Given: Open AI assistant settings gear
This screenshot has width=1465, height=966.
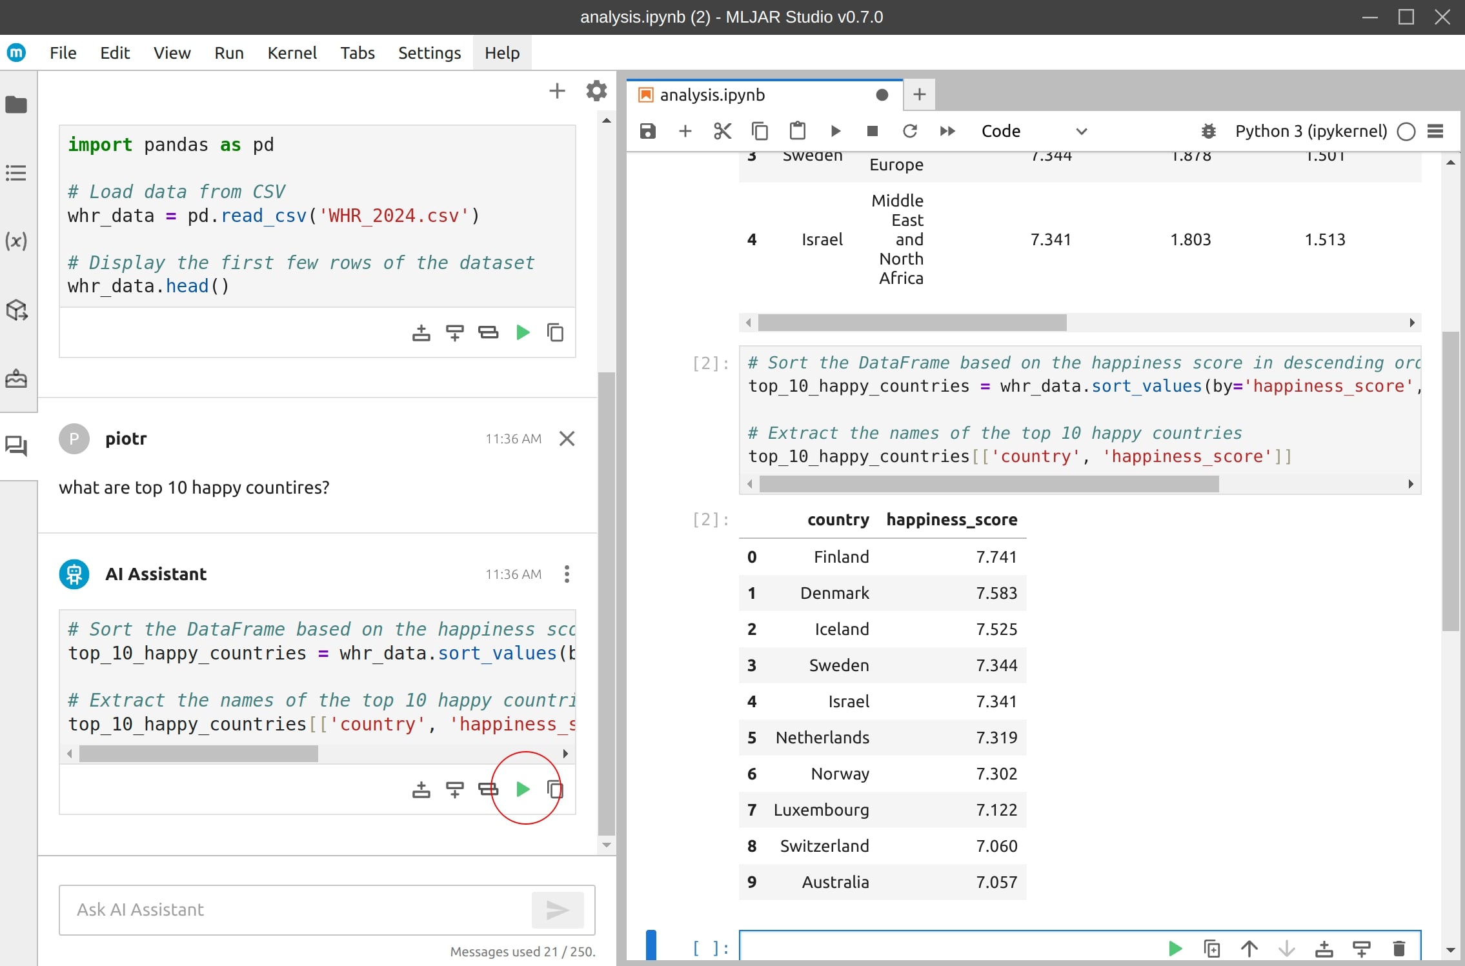Looking at the screenshot, I should pos(596,91).
